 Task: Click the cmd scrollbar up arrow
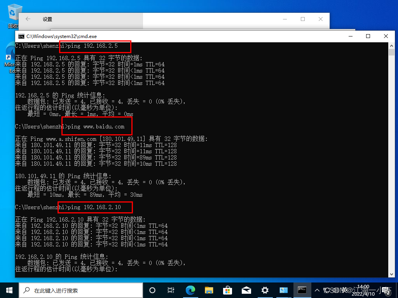(x=391, y=46)
